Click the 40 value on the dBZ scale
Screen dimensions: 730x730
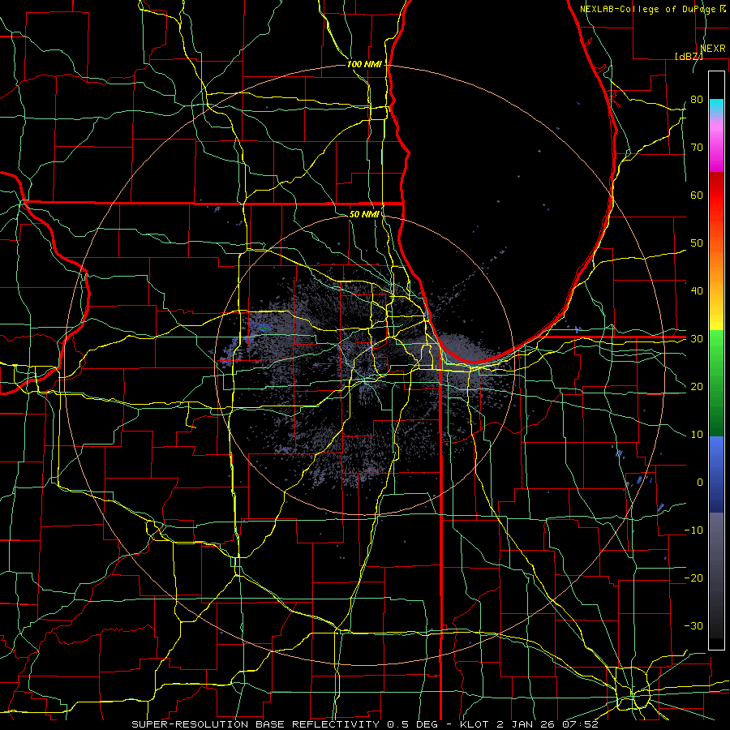(x=697, y=291)
